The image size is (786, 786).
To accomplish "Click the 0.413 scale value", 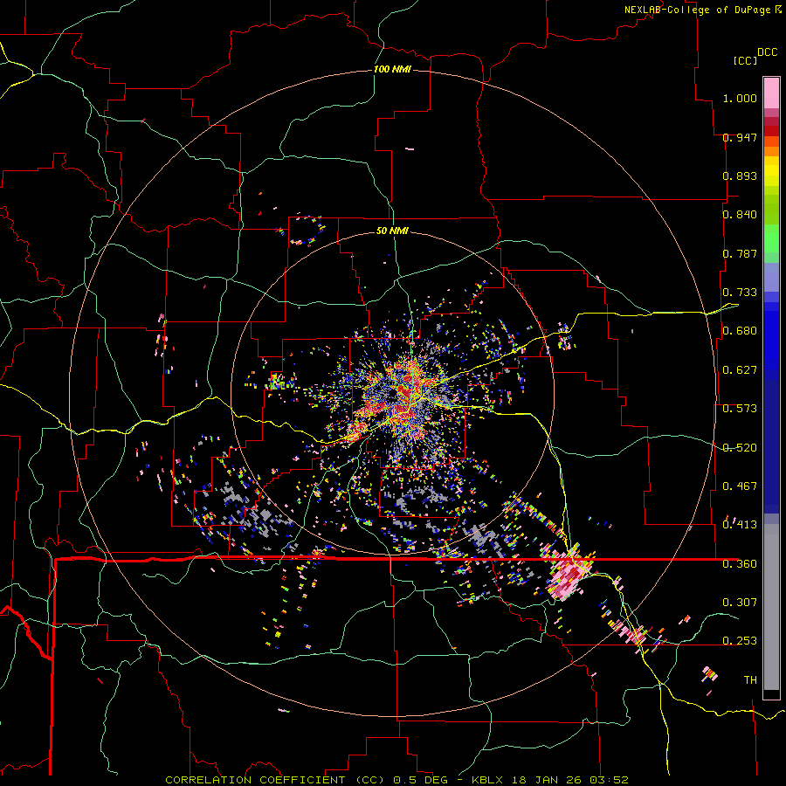I will (x=740, y=525).
